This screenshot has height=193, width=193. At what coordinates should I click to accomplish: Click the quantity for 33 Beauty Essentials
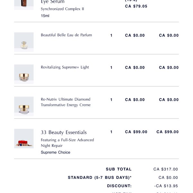pos(111,132)
